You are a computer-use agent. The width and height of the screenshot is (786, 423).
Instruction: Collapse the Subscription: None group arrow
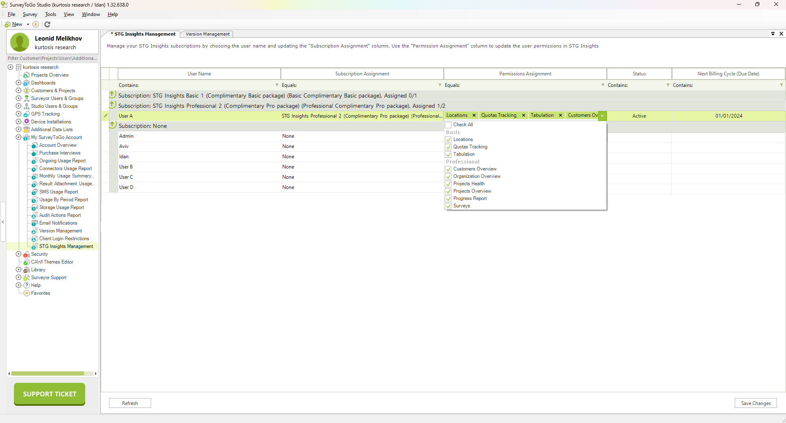pyautogui.click(x=113, y=125)
